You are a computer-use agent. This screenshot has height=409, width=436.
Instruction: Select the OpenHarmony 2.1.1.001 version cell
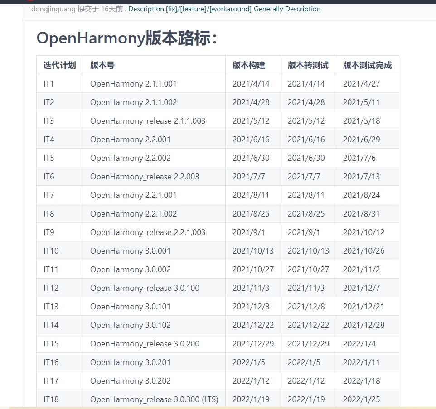pyautogui.click(x=133, y=84)
